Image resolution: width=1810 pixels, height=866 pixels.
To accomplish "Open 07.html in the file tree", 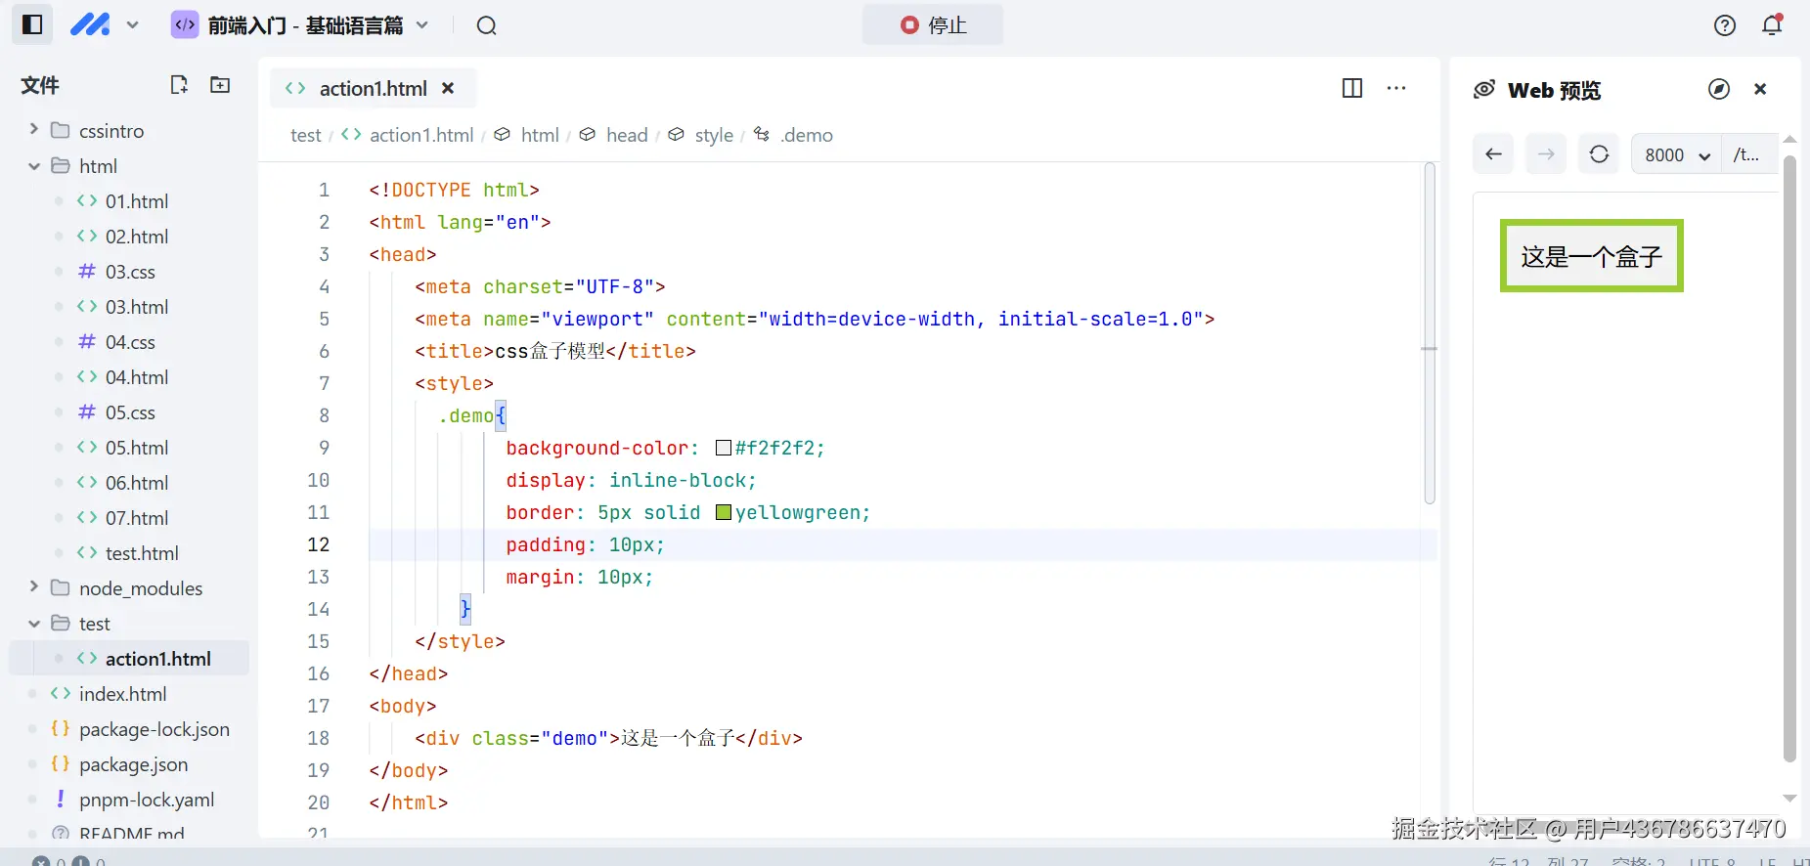I will [x=137, y=518].
